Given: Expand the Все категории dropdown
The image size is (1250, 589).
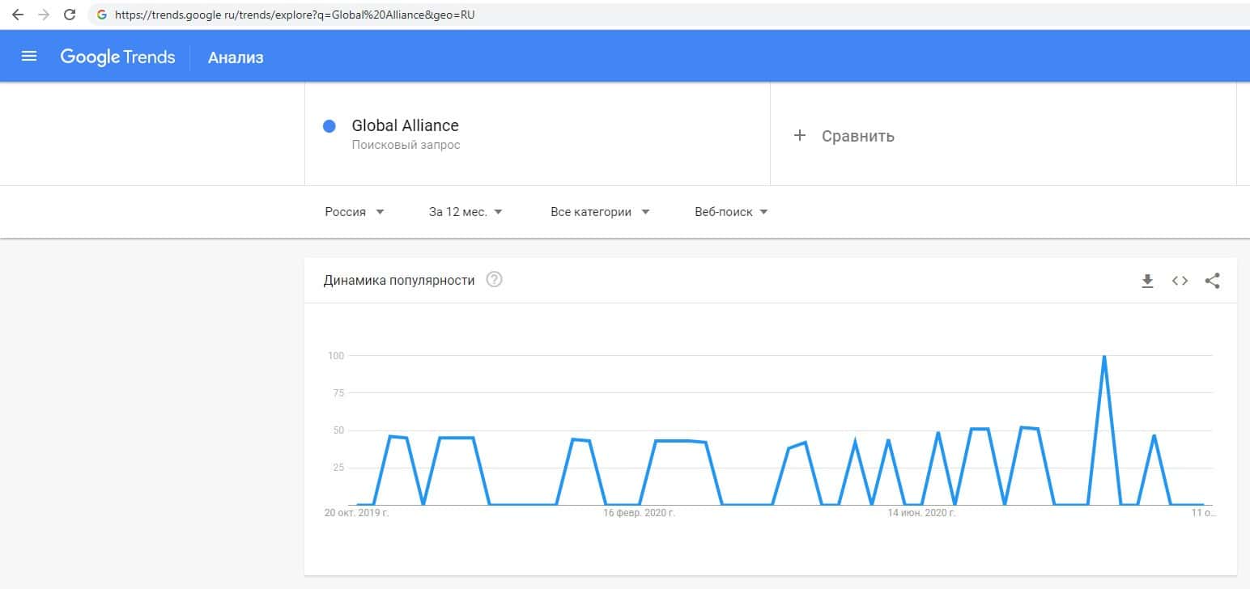Looking at the screenshot, I should [600, 212].
